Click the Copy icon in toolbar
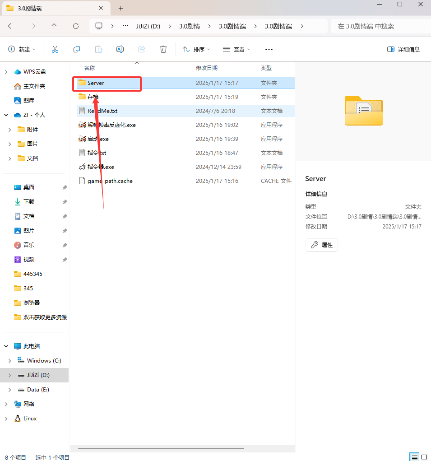Image resolution: width=431 pixels, height=461 pixels. [77, 49]
